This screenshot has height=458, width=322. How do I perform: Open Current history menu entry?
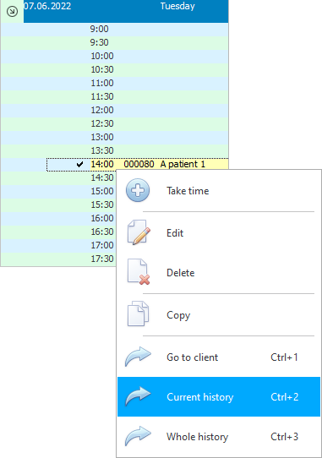[x=219, y=396]
